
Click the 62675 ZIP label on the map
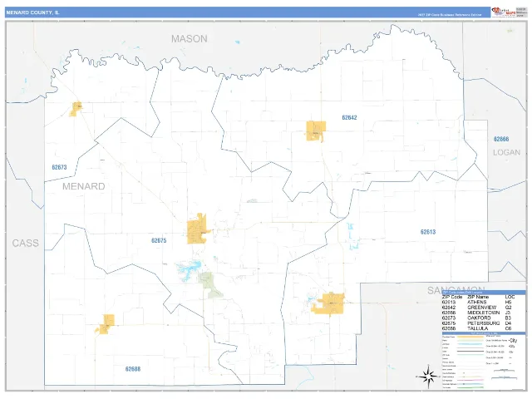tap(159, 240)
